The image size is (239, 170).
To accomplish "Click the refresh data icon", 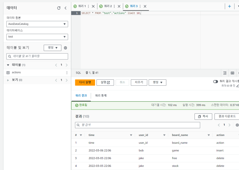I will click(x=59, y=8).
